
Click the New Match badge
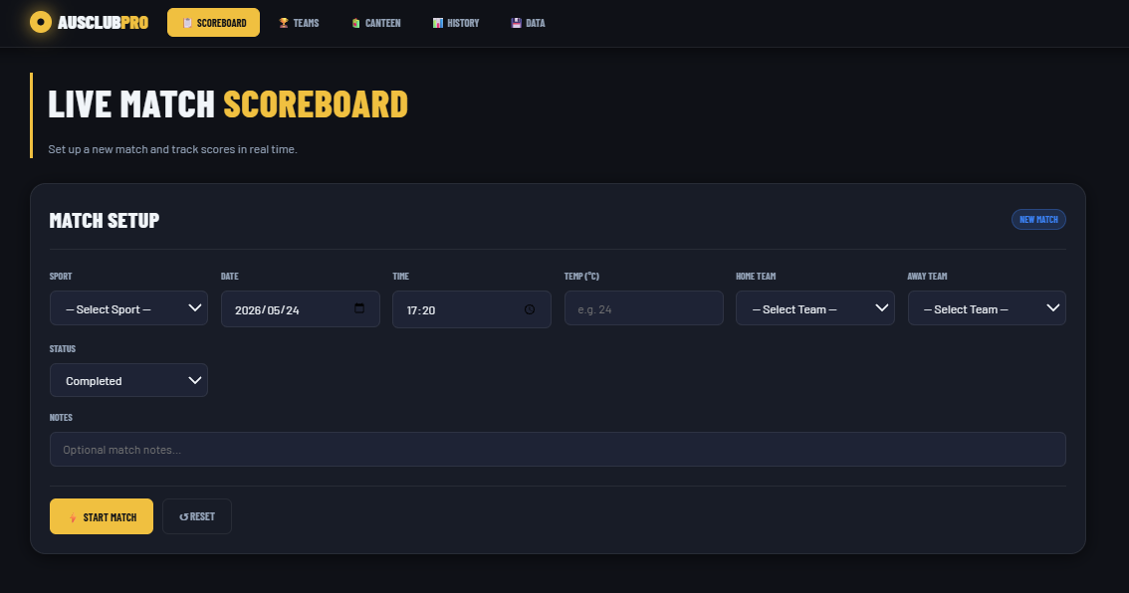[x=1038, y=220]
